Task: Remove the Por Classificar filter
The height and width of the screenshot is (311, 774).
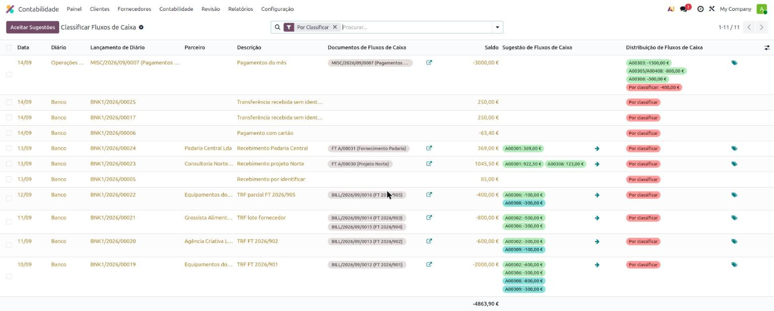Action: (x=335, y=27)
